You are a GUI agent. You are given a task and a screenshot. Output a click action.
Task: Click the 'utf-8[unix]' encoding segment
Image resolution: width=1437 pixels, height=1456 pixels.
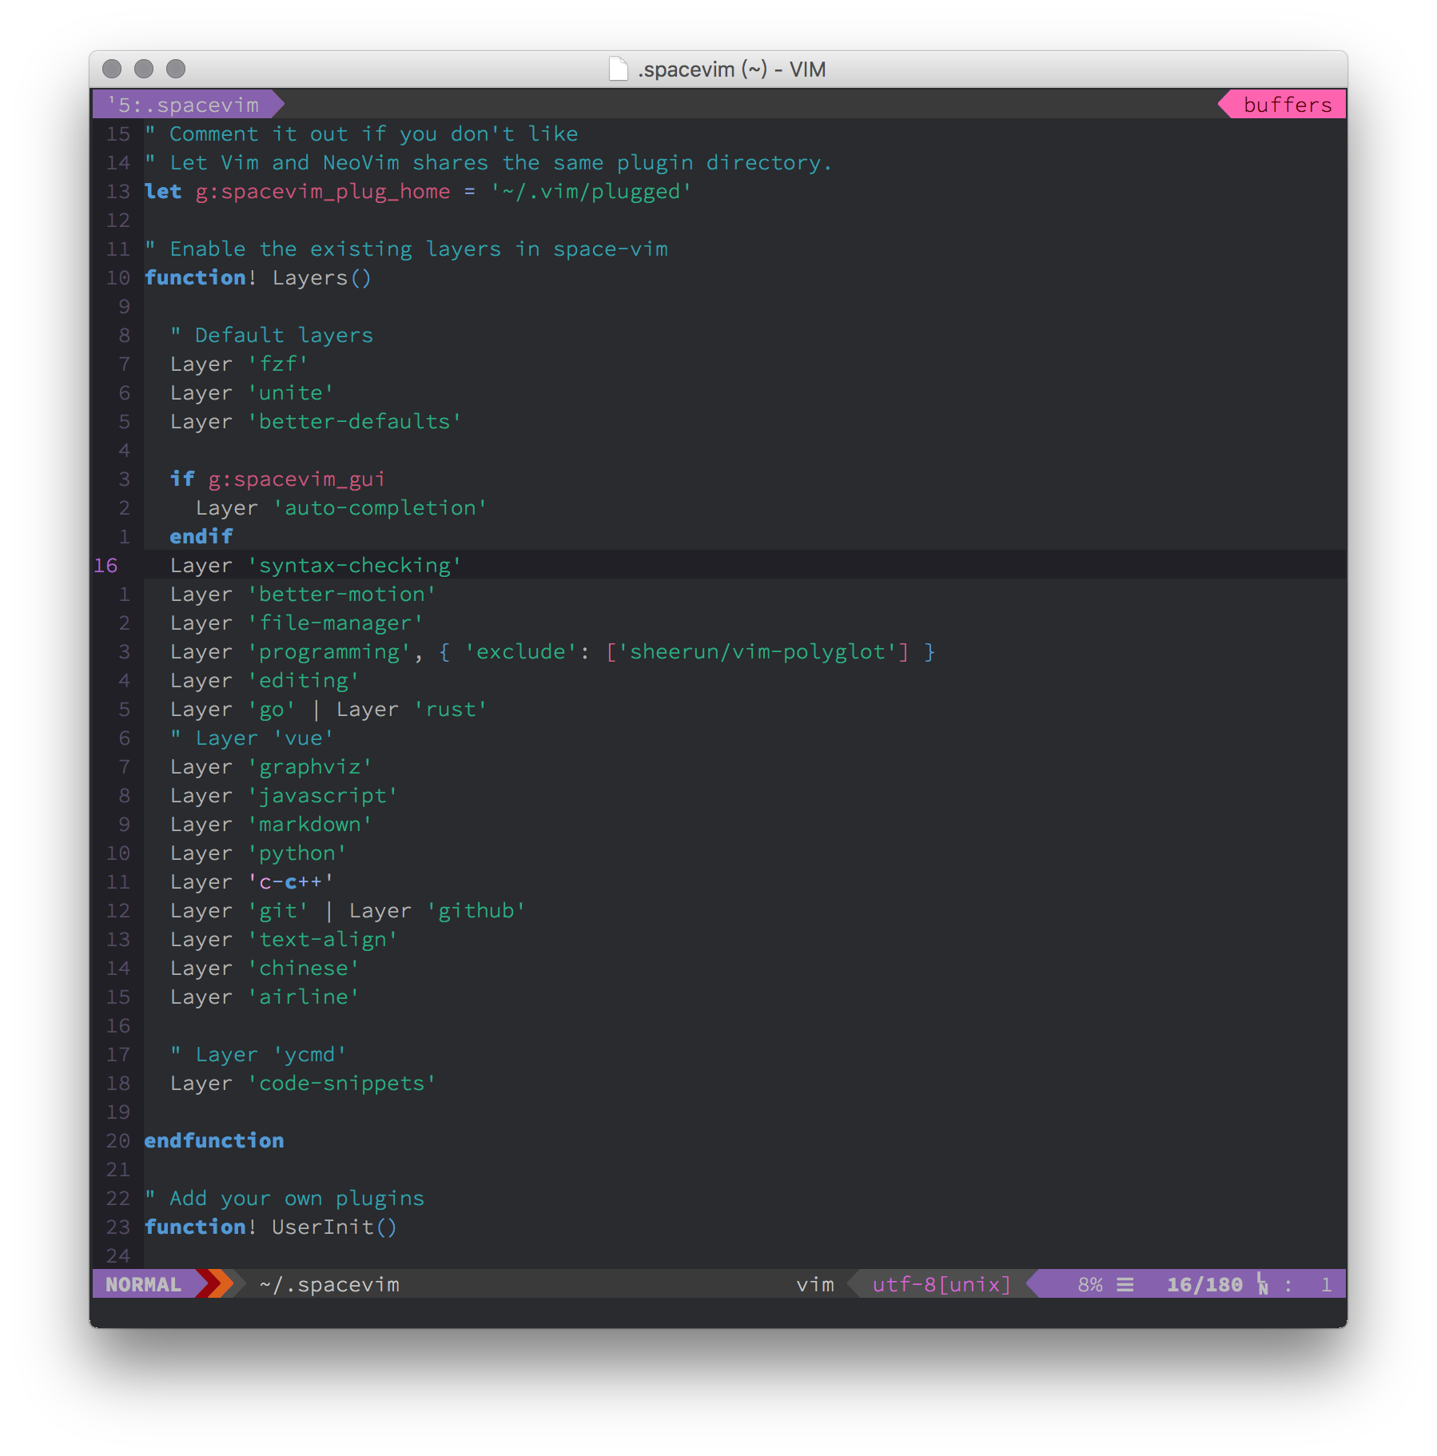[x=941, y=1284]
